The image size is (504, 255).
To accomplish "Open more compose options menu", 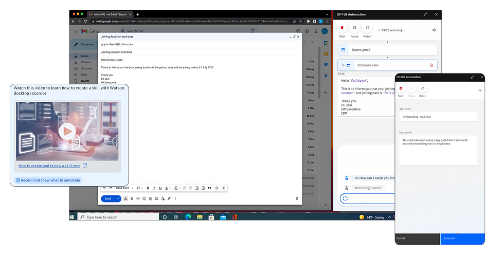I will (x=175, y=199).
